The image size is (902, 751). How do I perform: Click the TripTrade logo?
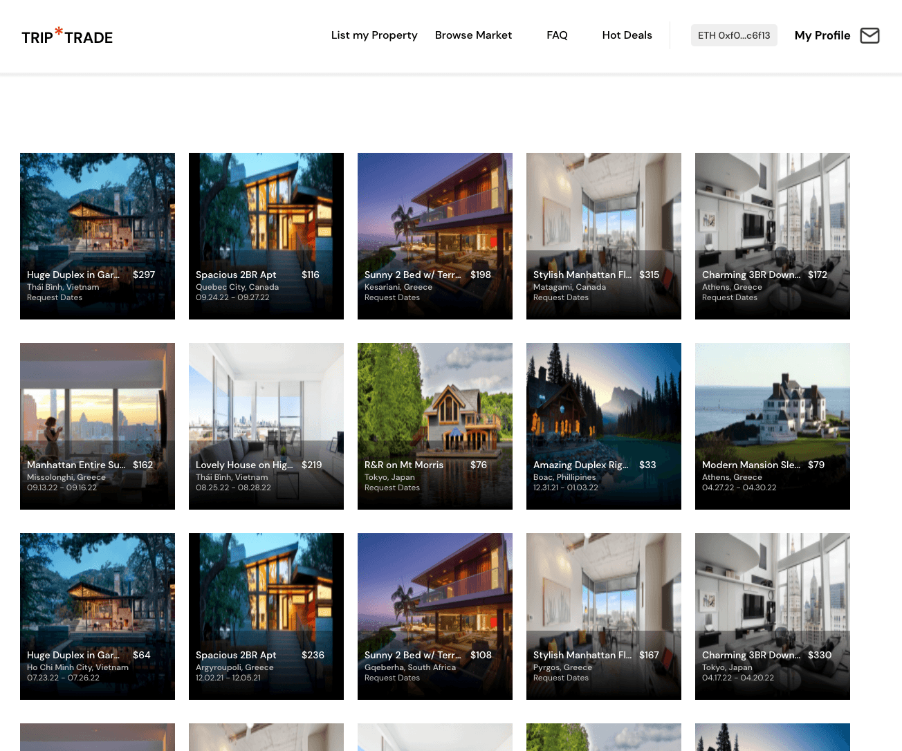[67, 36]
